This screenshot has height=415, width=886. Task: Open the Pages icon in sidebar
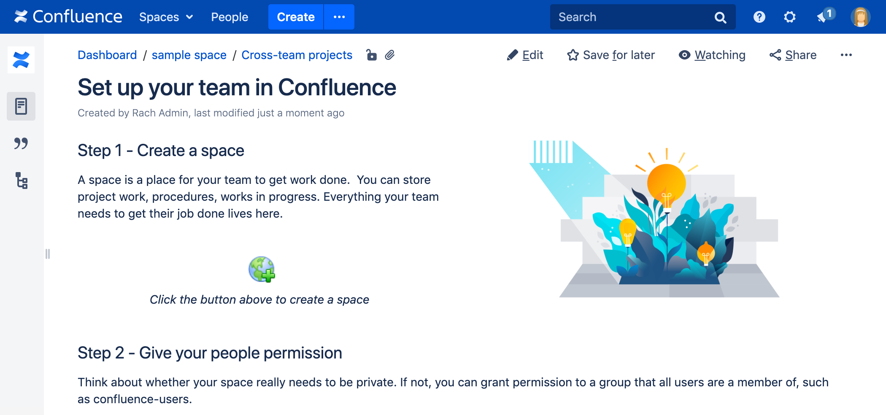click(21, 106)
